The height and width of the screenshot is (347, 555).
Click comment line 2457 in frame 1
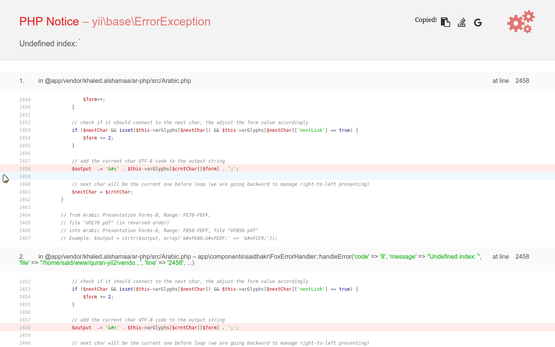[x=148, y=161]
